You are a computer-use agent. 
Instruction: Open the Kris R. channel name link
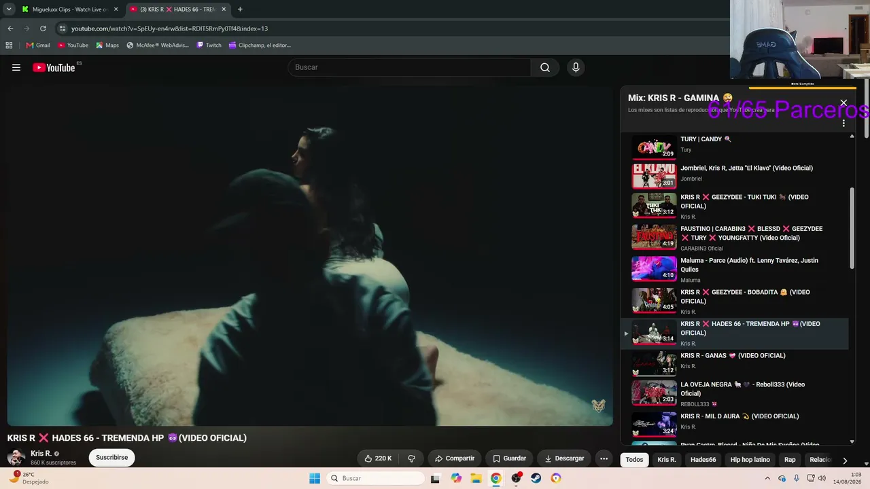pyautogui.click(x=41, y=454)
